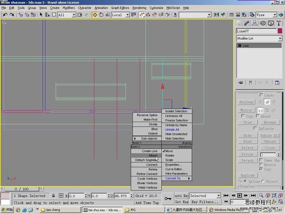Click the Z coordinate input field
This screenshot has width=285, height=214.
tap(122, 195)
